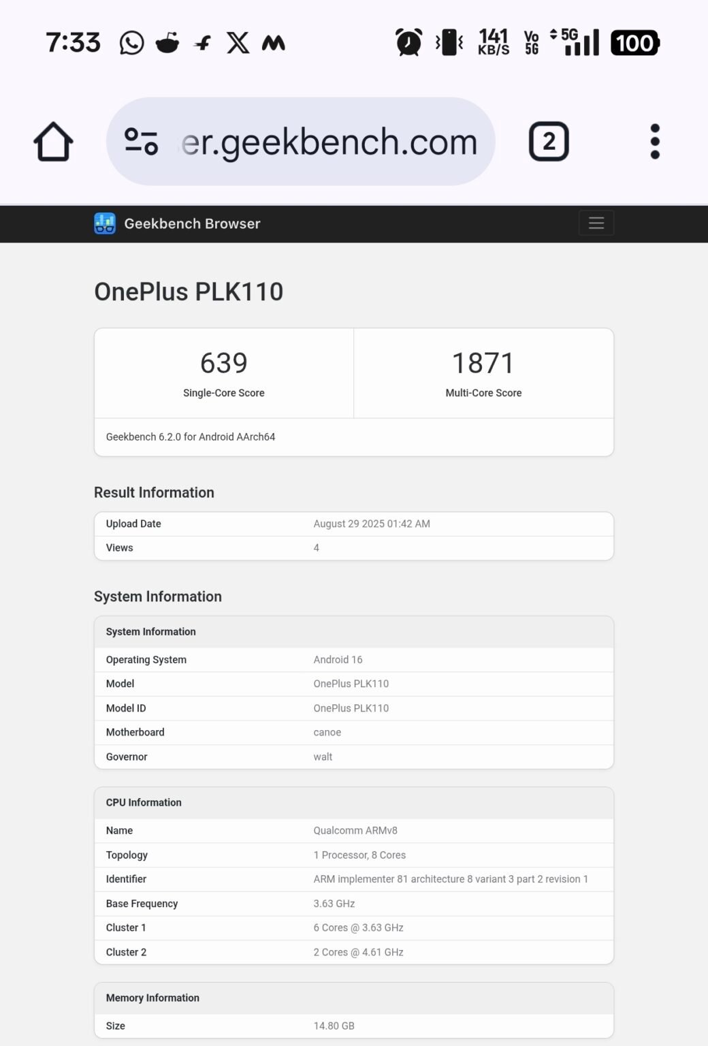Open the Geekbench hamburger navigation menu

pos(596,223)
